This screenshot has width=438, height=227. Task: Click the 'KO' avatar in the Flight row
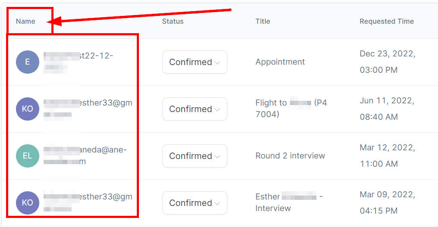coord(28,109)
